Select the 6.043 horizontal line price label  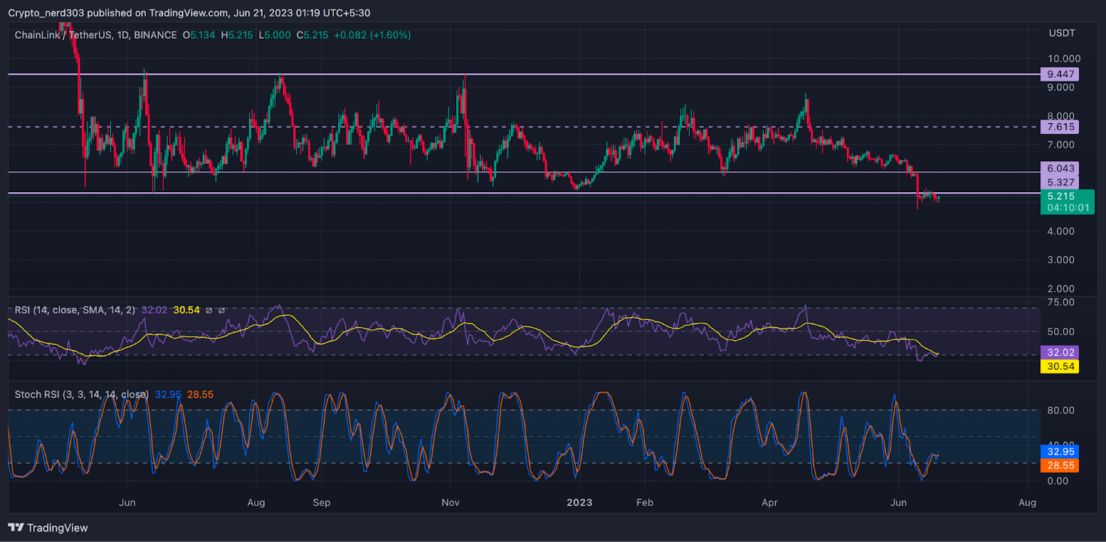pos(1060,168)
